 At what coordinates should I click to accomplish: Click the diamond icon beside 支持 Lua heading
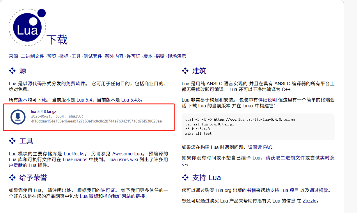pos(185,177)
